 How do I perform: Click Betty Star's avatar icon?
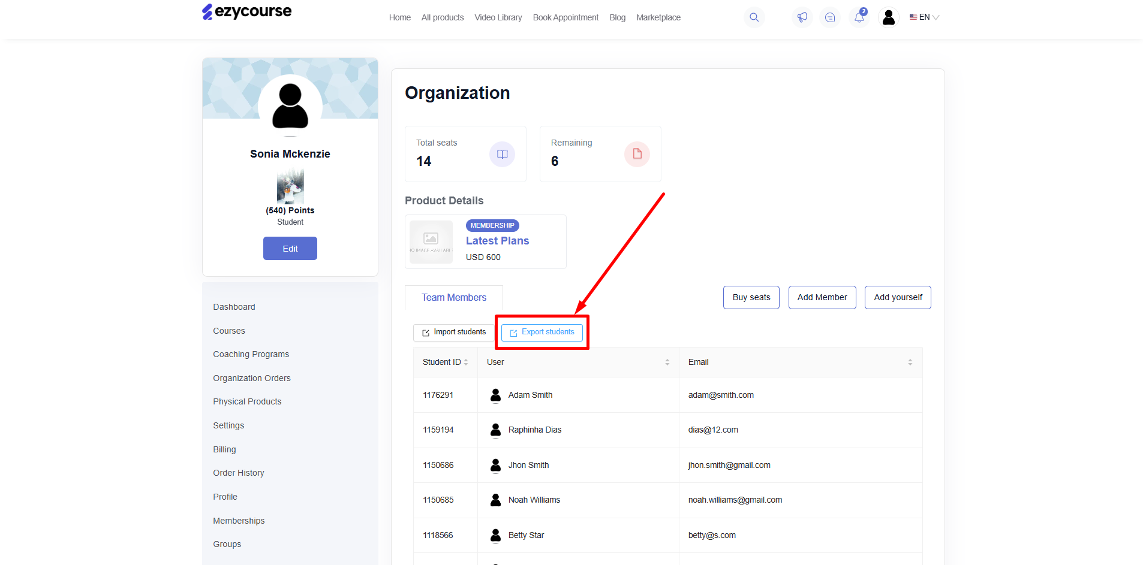click(495, 535)
